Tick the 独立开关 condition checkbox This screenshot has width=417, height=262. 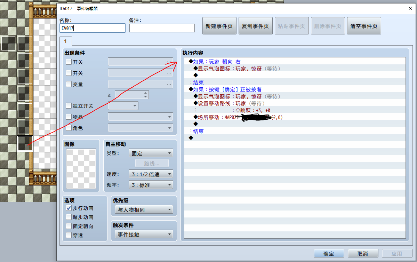click(x=69, y=105)
